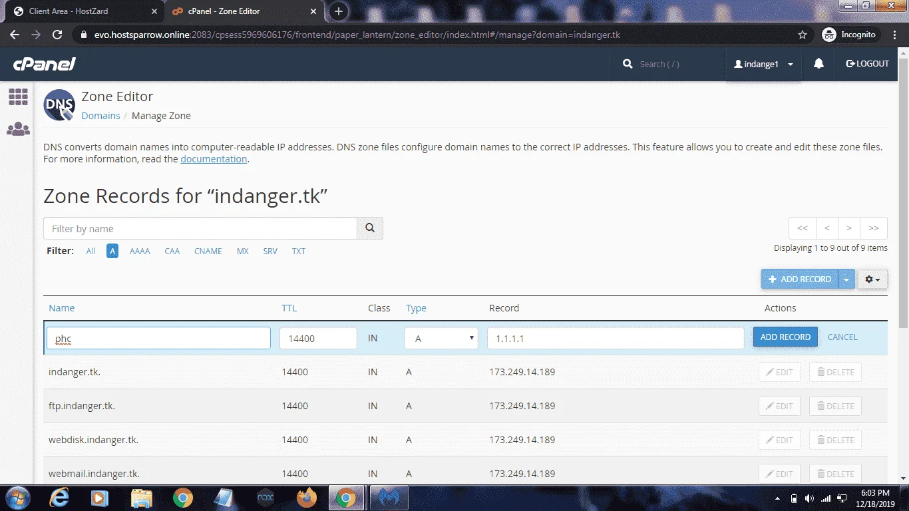
Task: Delete the ftp.indanger.tk. record
Action: (x=835, y=407)
